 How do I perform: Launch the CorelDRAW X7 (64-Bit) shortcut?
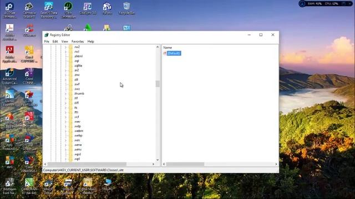click(x=29, y=186)
